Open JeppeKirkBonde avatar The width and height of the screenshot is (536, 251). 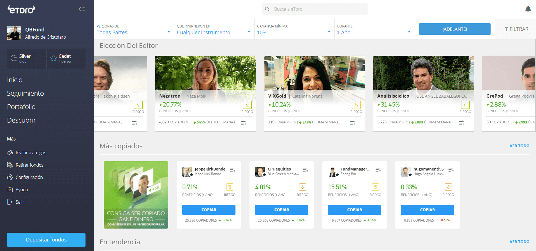click(187, 172)
